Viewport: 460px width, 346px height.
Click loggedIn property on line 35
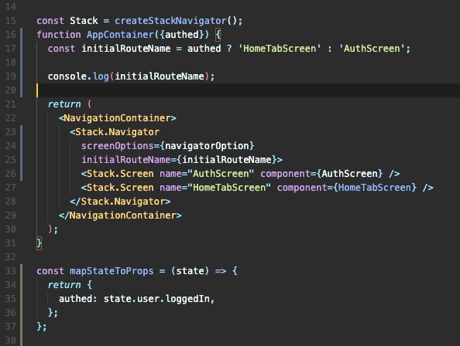click(x=187, y=299)
